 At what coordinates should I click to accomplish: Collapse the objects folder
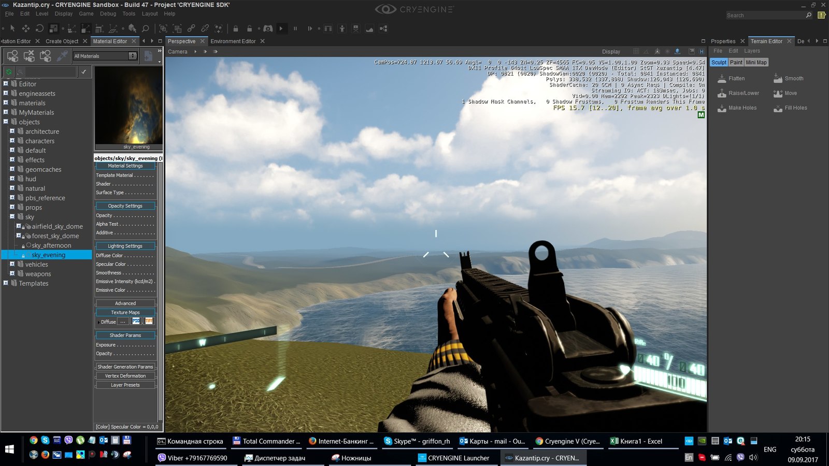(x=6, y=122)
